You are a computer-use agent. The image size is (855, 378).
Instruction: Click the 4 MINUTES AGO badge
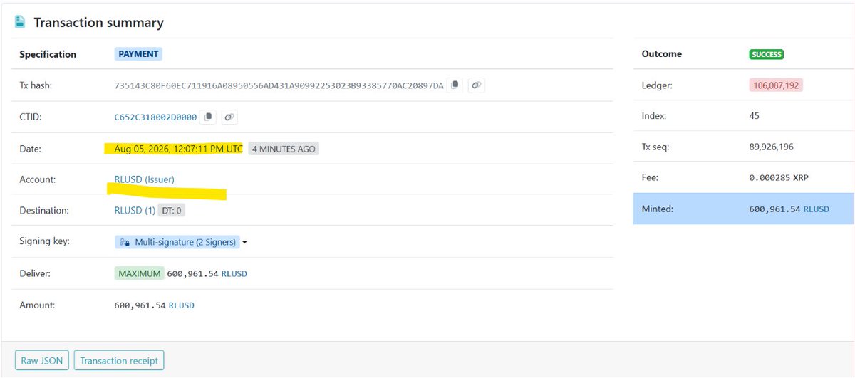tap(284, 149)
